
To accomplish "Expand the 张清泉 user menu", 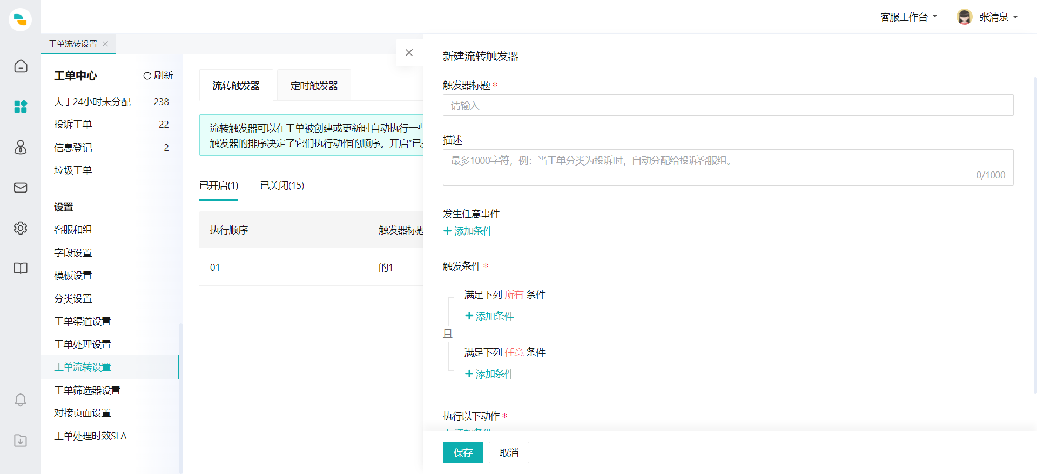I will (999, 17).
